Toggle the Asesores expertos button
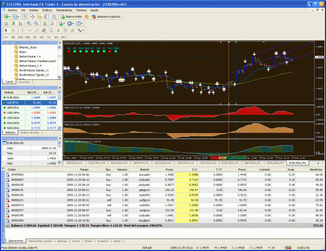 tap(106, 17)
